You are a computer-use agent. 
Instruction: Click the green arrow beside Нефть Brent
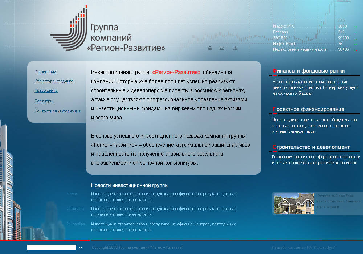[356, 44]
